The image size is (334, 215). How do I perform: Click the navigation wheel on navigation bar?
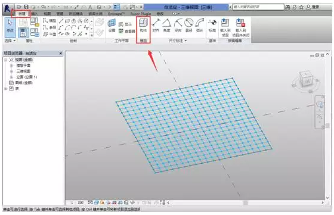(320, 104)
